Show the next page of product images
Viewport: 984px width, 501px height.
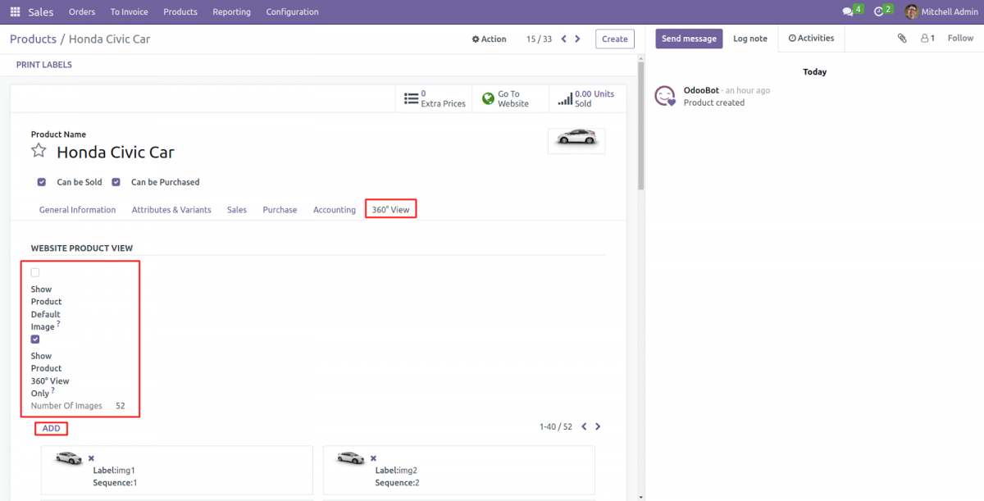click(598, 426)
